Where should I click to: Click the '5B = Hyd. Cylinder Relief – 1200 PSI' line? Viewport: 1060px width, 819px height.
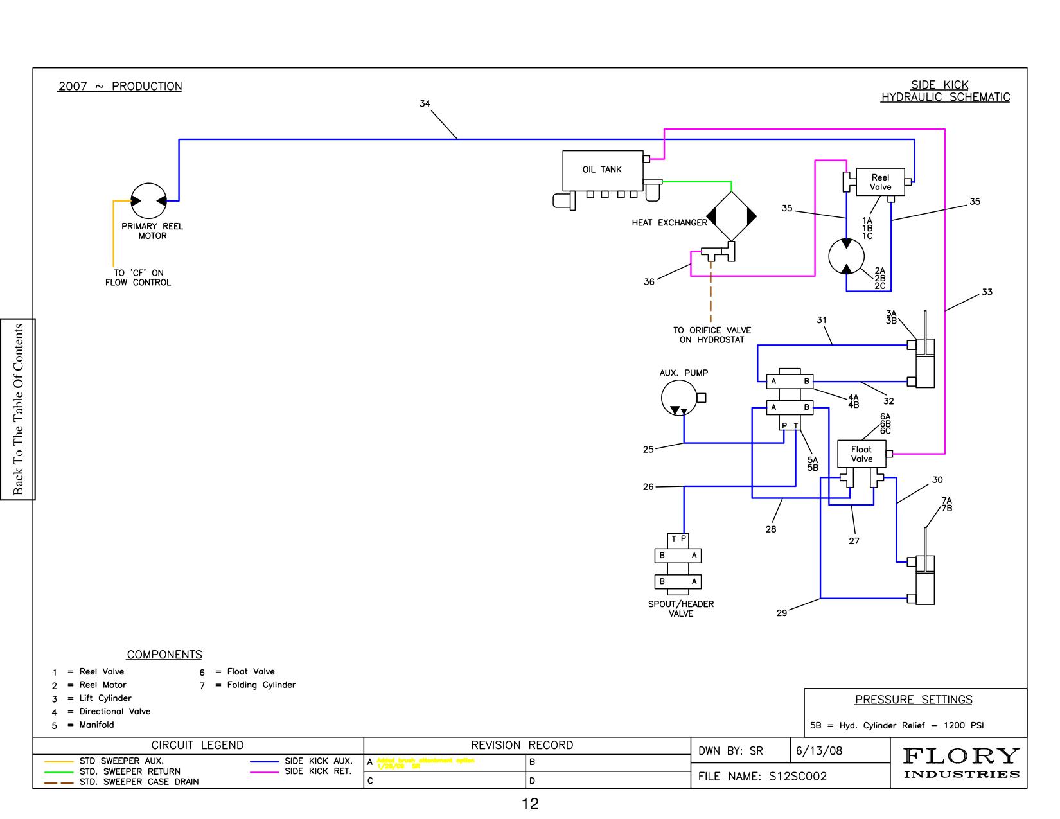click(897, 726)
